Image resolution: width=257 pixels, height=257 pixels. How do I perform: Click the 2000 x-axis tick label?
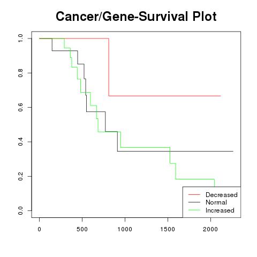coord(210,229)
